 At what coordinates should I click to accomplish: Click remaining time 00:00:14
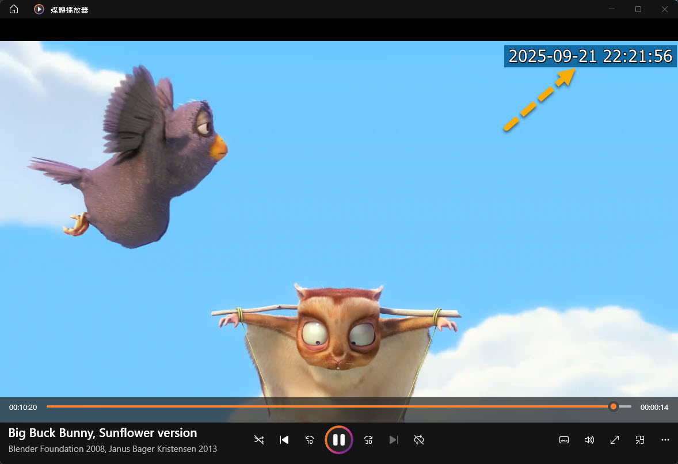point(654,408)
